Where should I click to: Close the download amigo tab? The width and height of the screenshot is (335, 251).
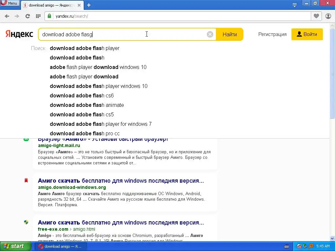click(79, 5)
